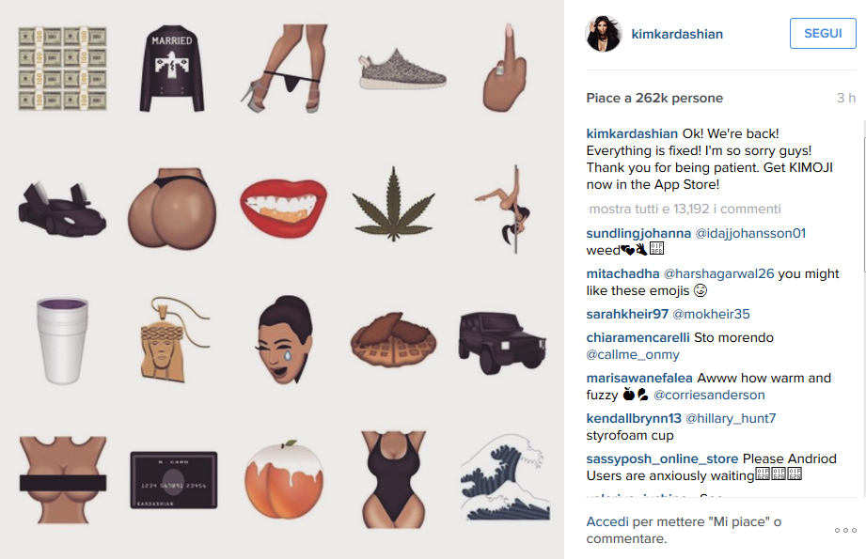Click the KIMOJI emoji grid post image
This screenshot has height=559, width=866.
[282, 279]
